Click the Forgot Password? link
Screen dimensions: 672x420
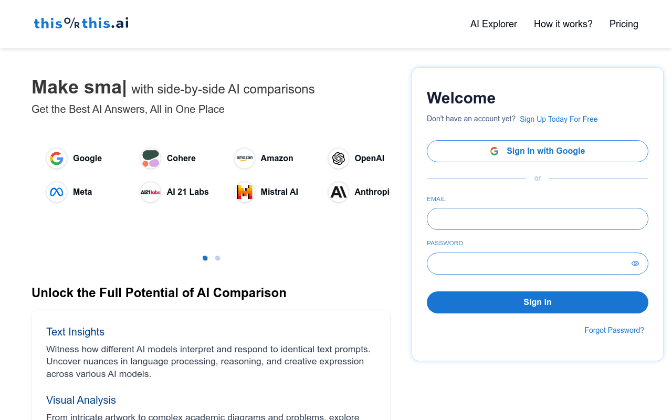pyautogui.click(x=614, y=330)
